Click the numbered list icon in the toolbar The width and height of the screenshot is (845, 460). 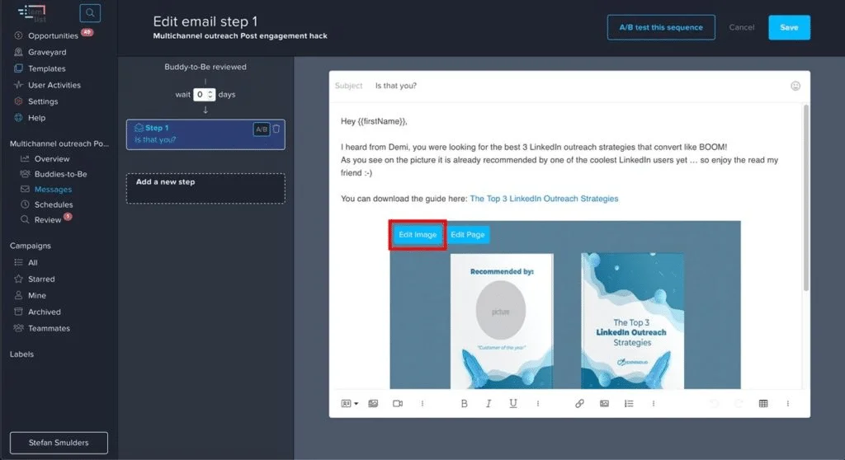pos(629,403)
